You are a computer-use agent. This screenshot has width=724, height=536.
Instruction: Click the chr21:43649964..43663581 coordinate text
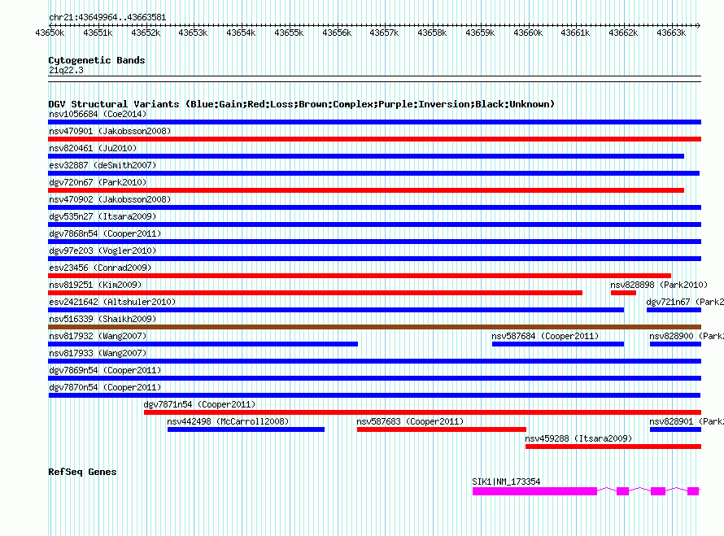pyautogui.click(x=107, y=17)
